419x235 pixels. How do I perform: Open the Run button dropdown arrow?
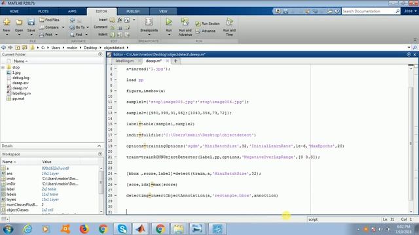coord(169,35)
